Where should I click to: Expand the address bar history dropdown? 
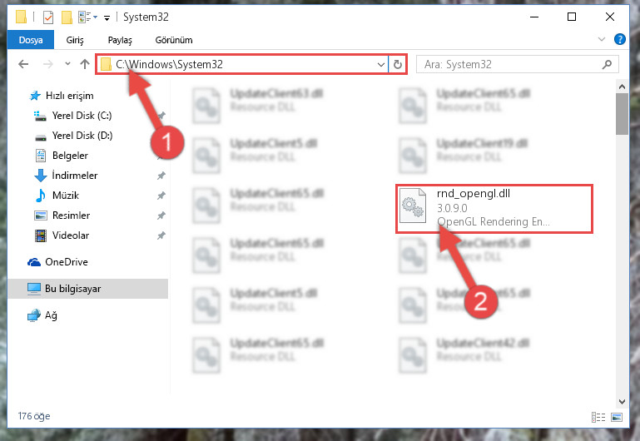[381, 64]
